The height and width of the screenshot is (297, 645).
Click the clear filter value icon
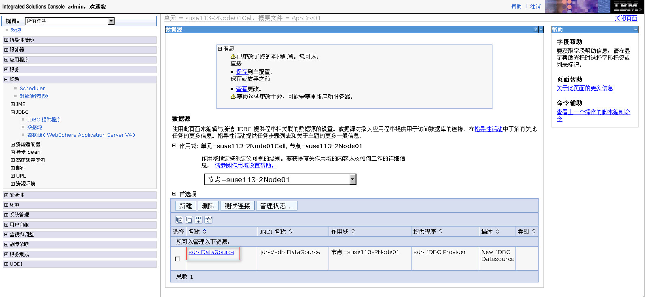click(208, 220)
